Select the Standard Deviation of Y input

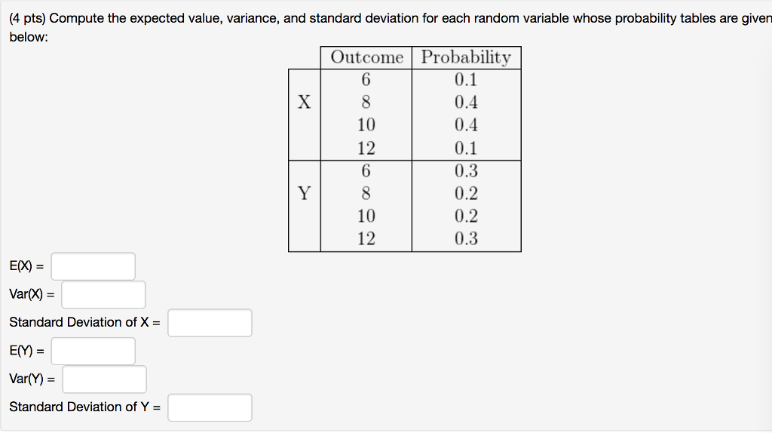(x=210, y=407)
